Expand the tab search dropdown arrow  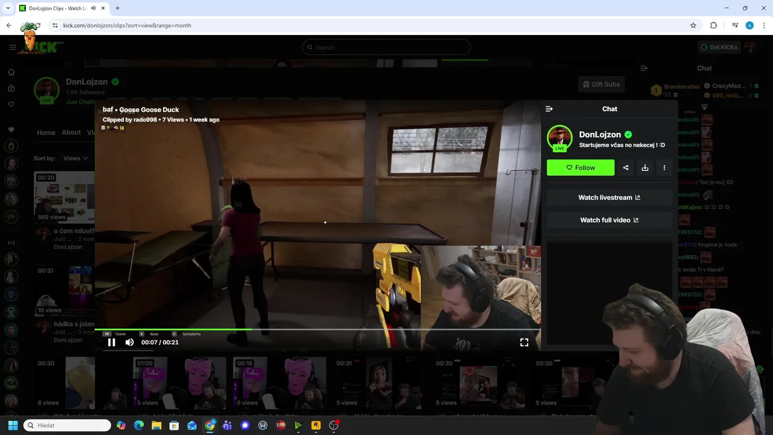(x=8, y=8)
